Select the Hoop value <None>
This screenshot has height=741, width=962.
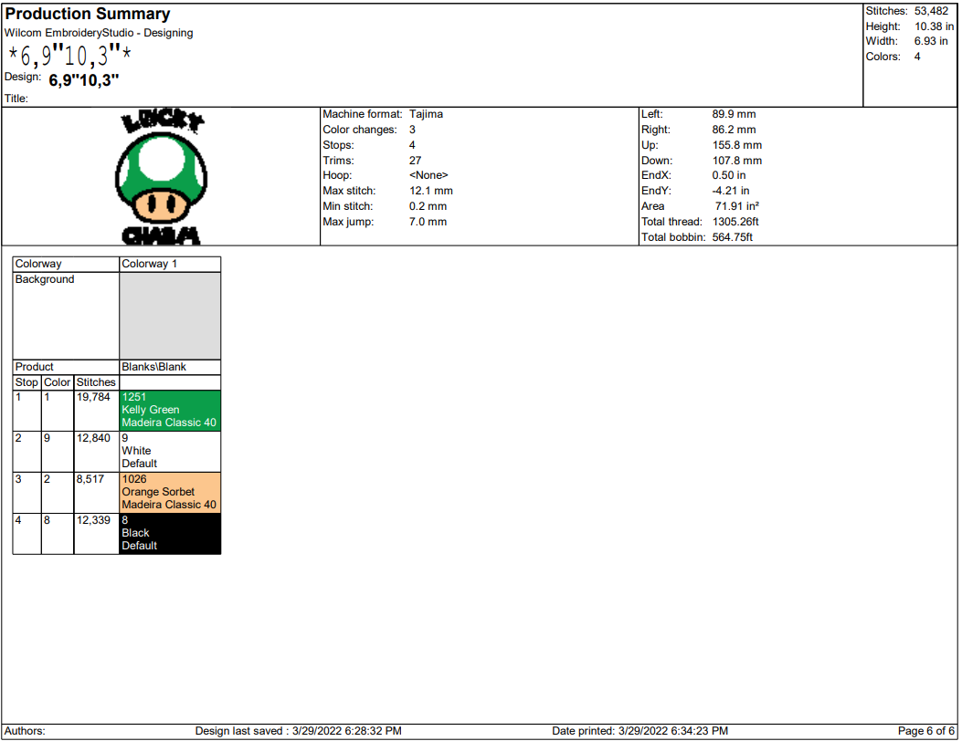coord(428,175)
